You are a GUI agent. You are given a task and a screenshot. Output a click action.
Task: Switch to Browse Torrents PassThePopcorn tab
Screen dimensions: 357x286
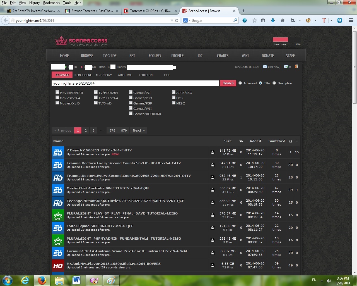(92, 11)
